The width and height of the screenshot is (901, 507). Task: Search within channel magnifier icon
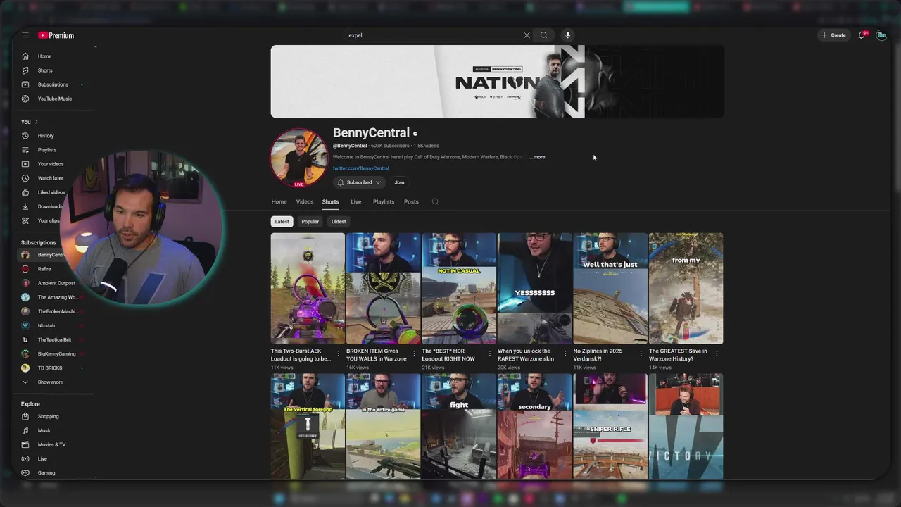(x=435, y=202)
